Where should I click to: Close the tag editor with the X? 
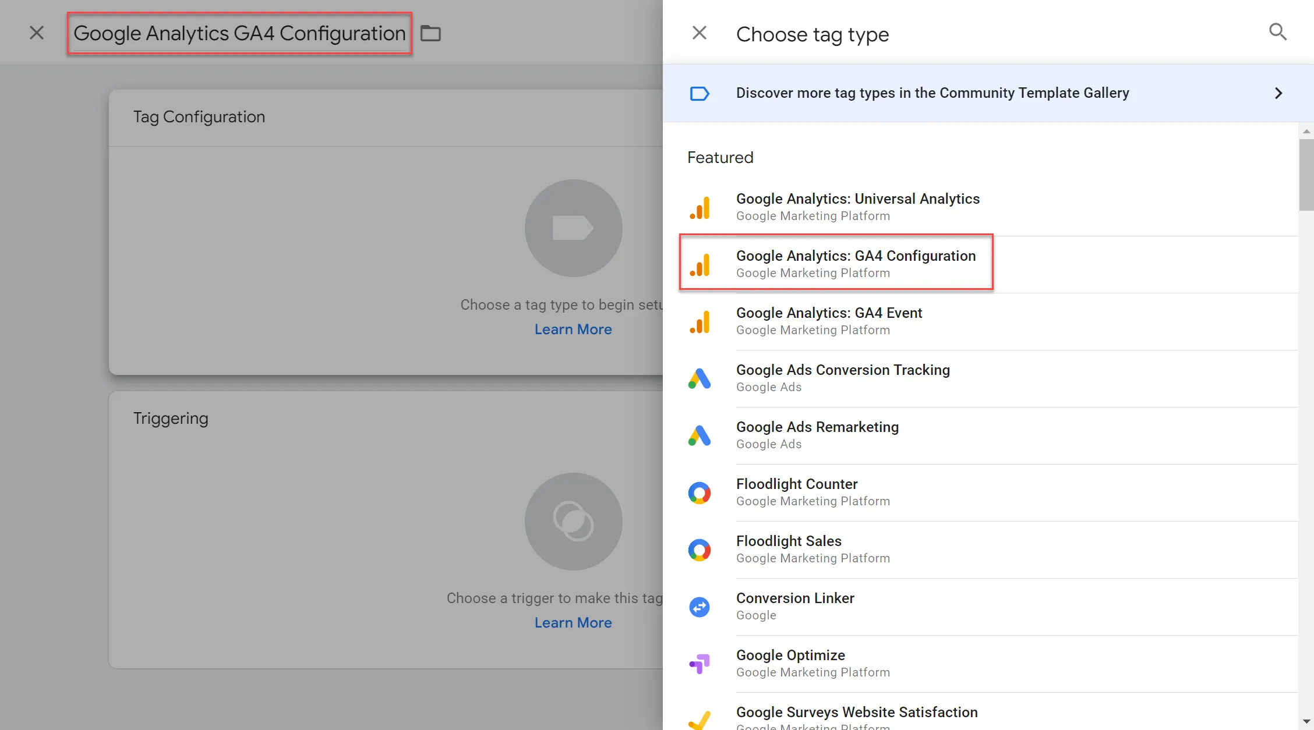(37, 33)
